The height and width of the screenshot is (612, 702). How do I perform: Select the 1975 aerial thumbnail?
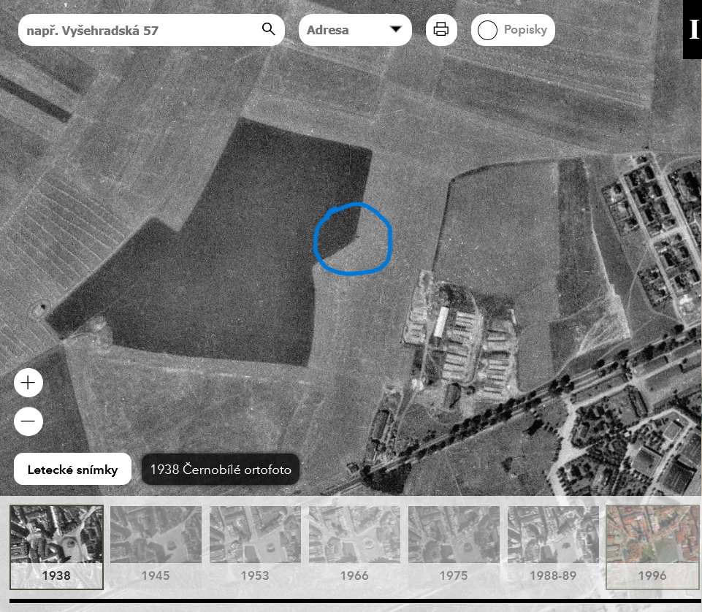454,546
